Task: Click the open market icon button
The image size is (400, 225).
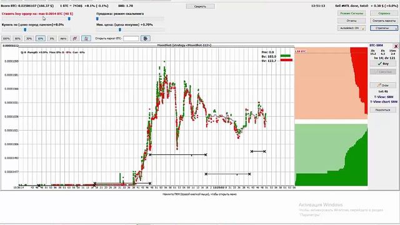Action: tap(146, 39)
